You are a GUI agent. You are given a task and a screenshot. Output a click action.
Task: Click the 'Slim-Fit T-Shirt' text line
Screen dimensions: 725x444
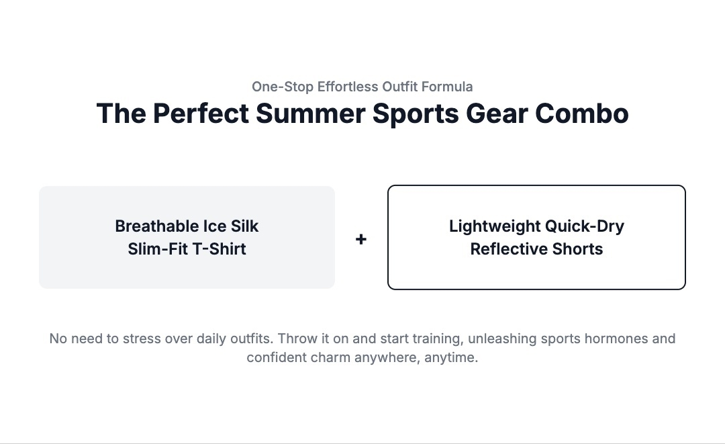click(187, 249)
